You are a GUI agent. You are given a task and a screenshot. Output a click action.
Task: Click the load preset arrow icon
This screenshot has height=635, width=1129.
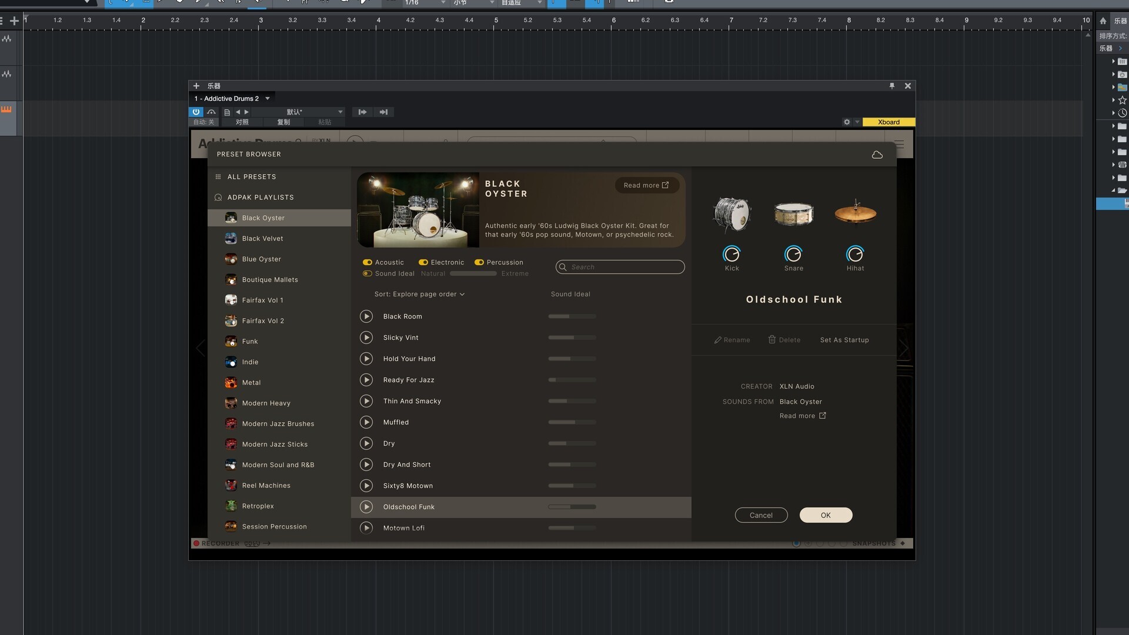[362, 112]
